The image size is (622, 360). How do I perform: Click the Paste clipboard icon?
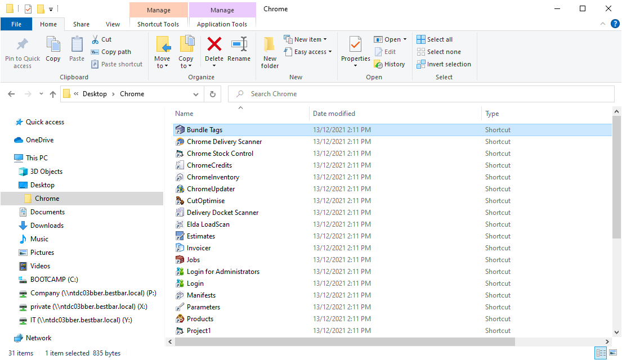[x=77, y=44]
